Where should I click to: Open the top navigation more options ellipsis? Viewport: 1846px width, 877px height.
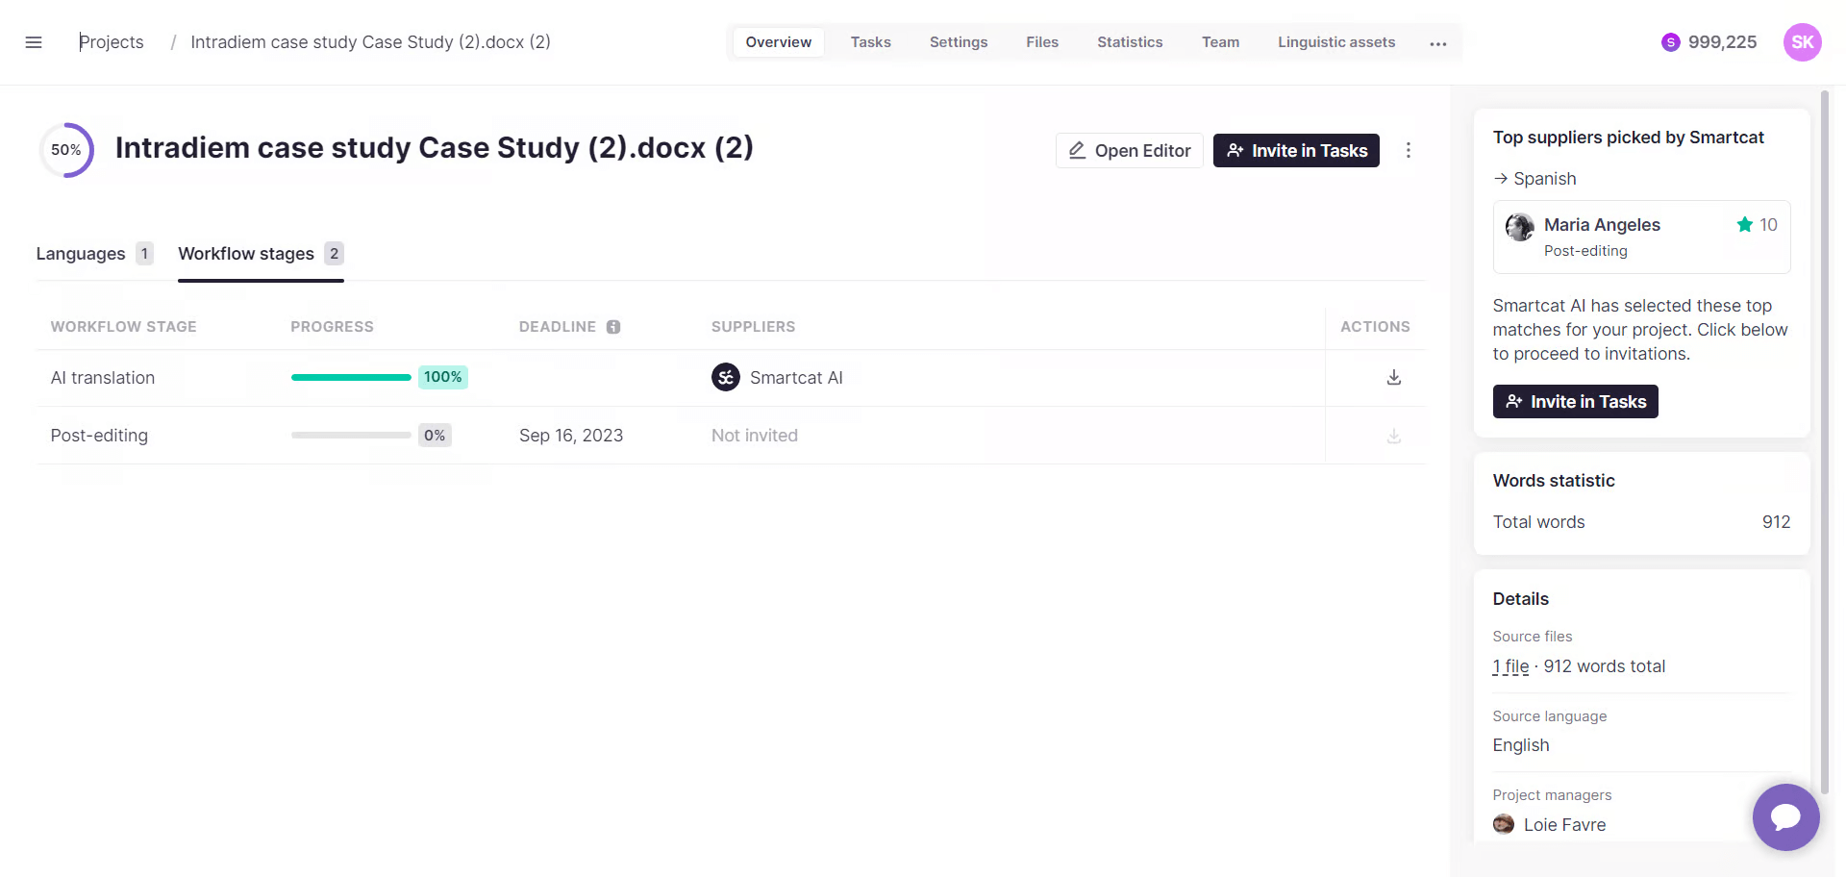tap(1438, 43)
